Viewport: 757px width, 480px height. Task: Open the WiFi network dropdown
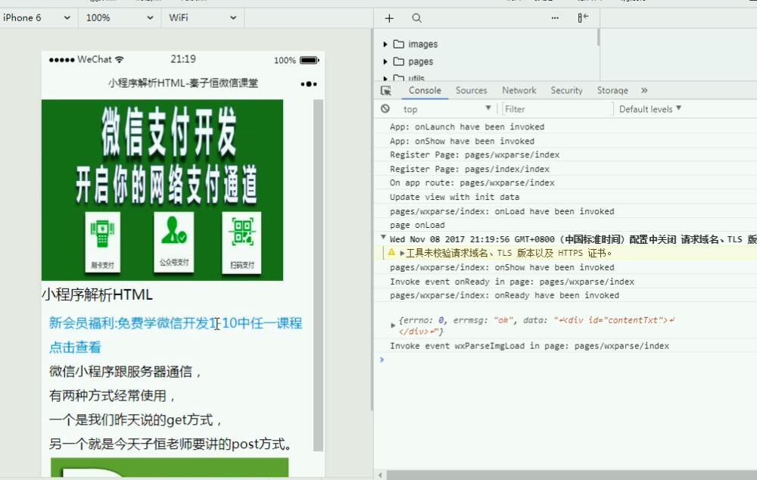pos(203,18)
